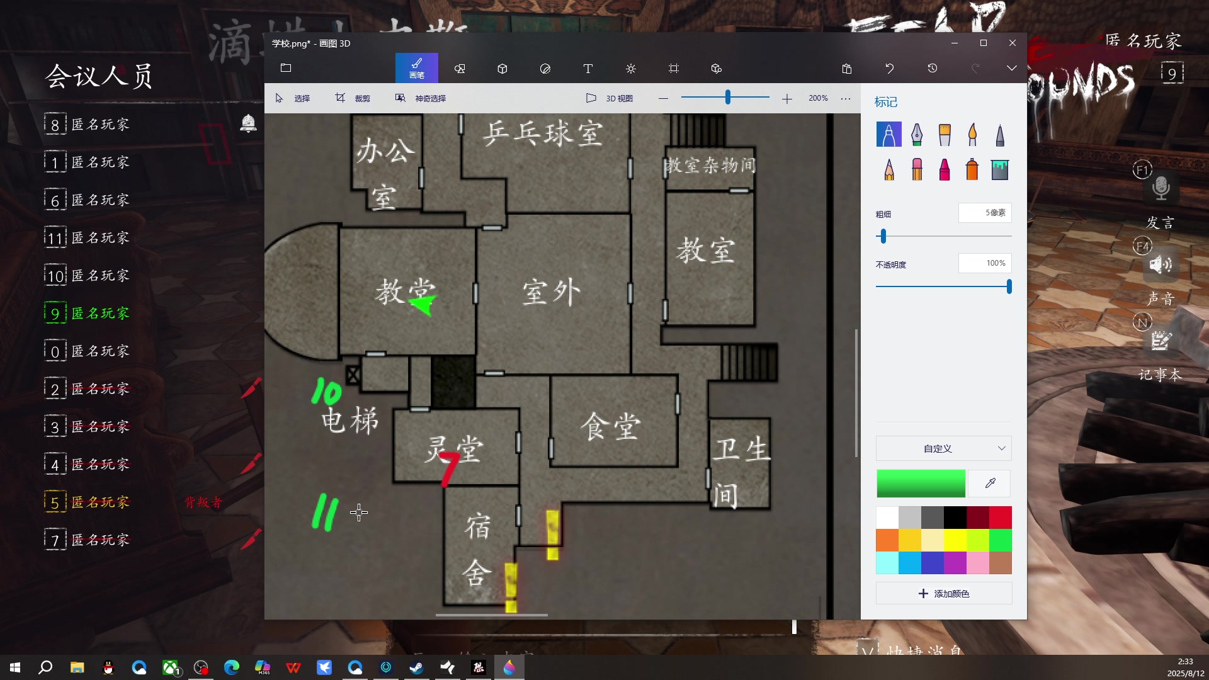Click the 选择 select tool
Viewport: 1209px width, 680px height.
(293, 98)
